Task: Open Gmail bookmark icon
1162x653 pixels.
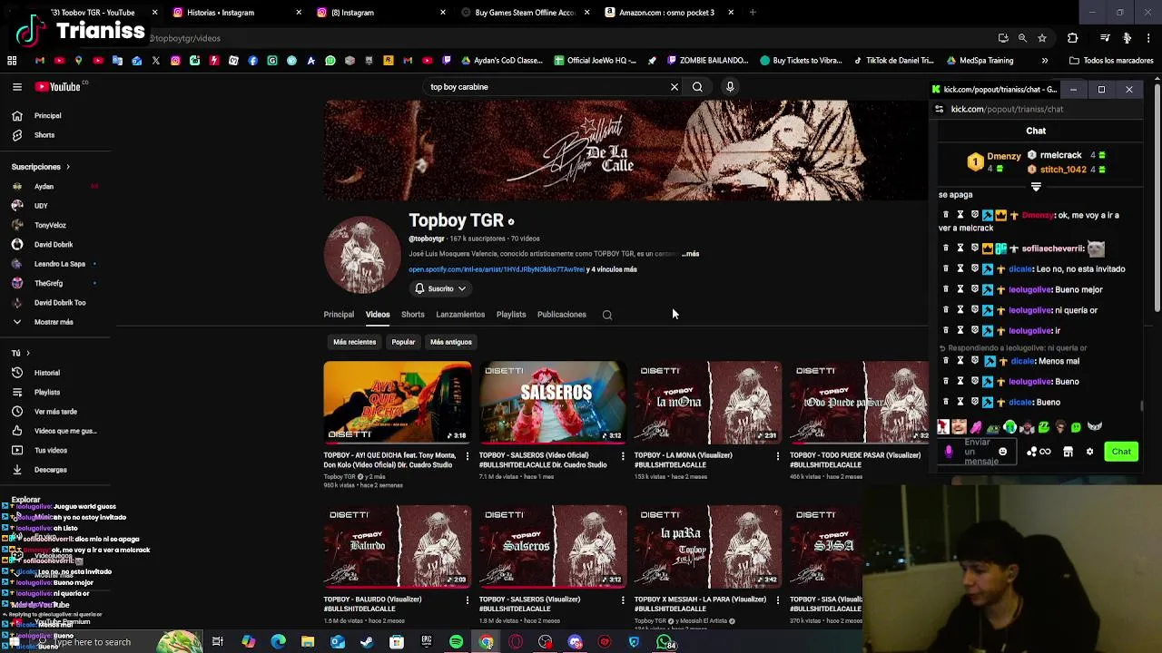Action: (40, 61)
